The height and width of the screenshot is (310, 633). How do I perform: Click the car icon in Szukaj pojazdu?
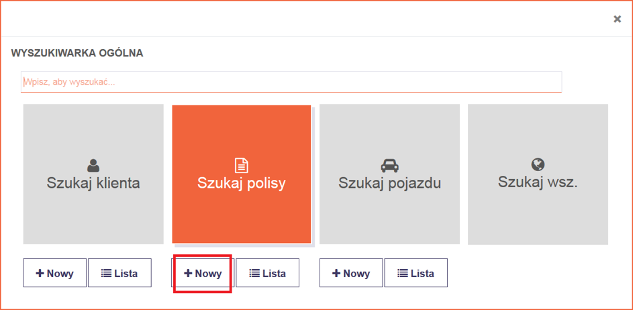[x=389, y=165]
